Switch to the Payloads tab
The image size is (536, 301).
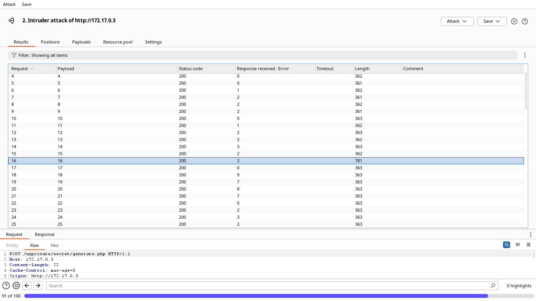click(81, 42)
